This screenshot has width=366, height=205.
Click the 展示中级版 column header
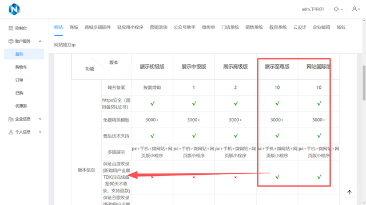coord(194,67)
